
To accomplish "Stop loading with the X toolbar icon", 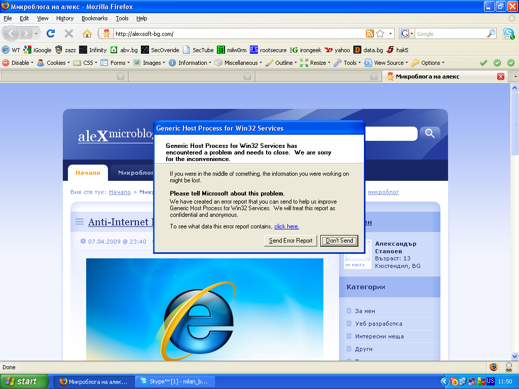I will click(x=69, y=33).
